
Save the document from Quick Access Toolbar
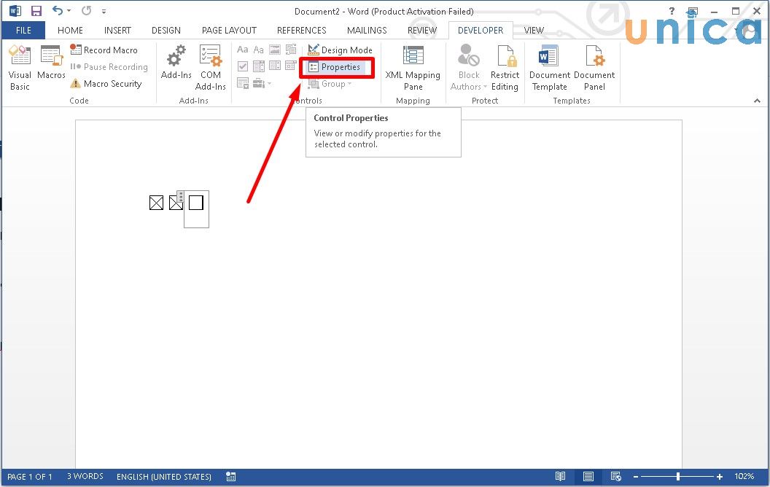[x=36, y=11]
